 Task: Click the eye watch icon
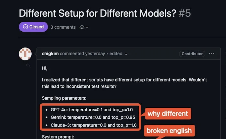pos(82,27)
